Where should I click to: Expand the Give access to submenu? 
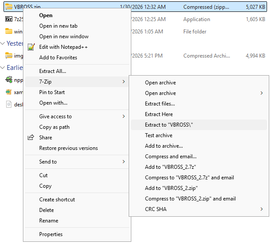[x=123, y=117]
